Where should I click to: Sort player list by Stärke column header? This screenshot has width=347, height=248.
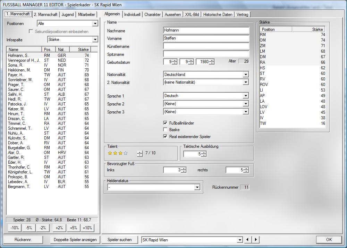click(x=80, y=50)
